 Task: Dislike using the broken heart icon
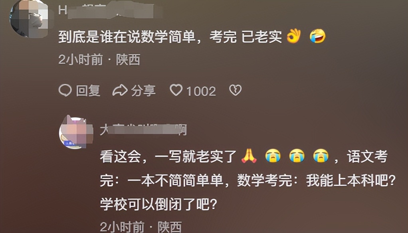coord(235,90)
